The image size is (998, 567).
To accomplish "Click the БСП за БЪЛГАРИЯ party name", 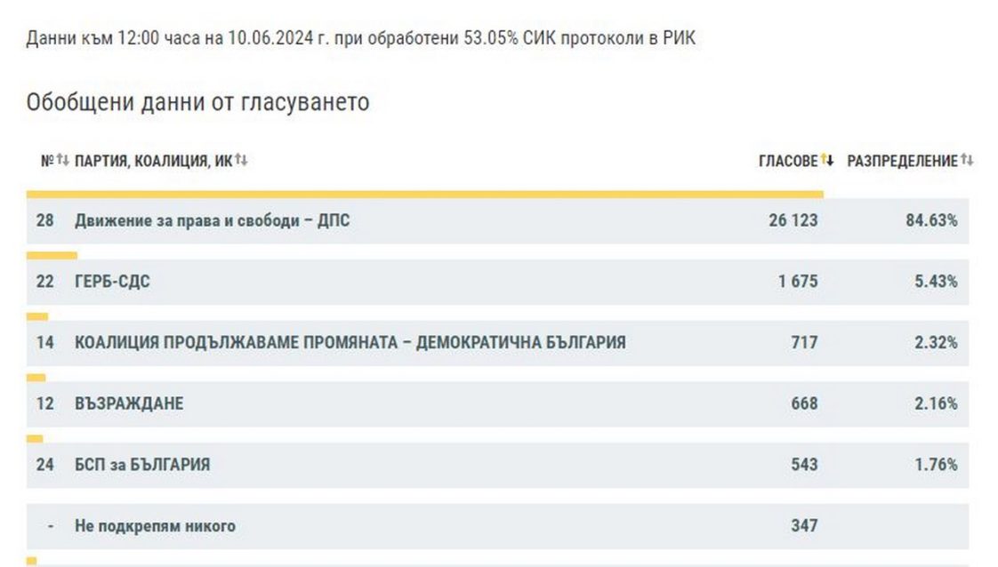I will click(x=142, y=465).
